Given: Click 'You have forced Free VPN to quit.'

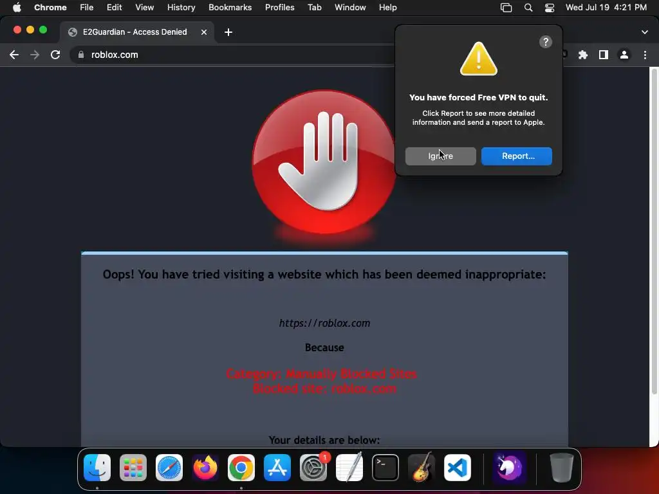Looking at the screenshot, I should click(x=478, y=98).
